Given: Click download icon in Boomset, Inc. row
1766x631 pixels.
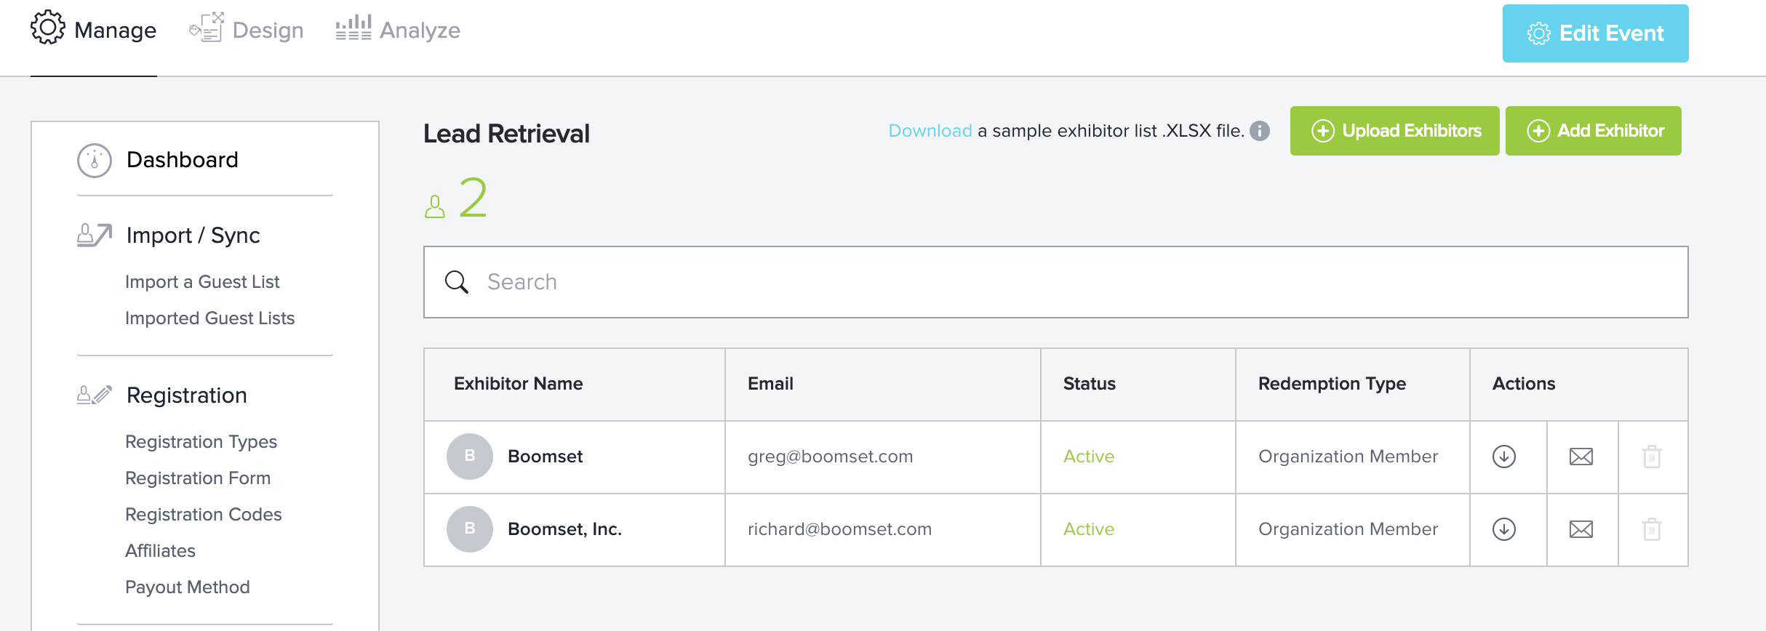Looking at the screenshot, I should tap(1504, 529).
